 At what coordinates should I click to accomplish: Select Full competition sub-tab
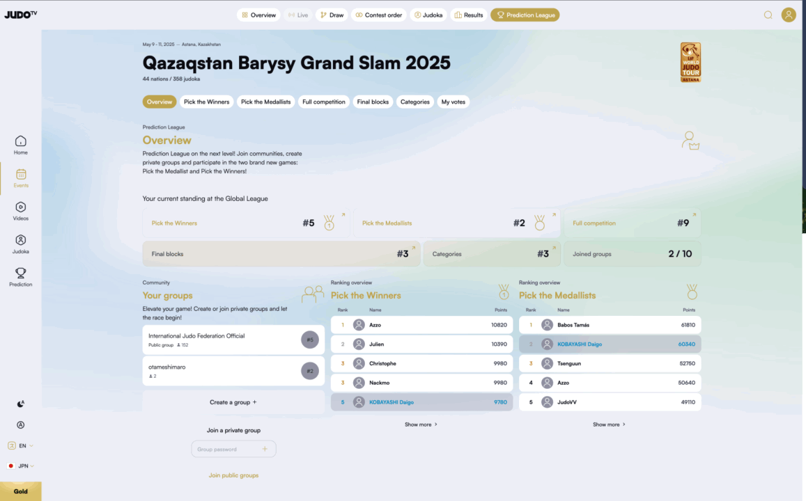tap(324, 102)
